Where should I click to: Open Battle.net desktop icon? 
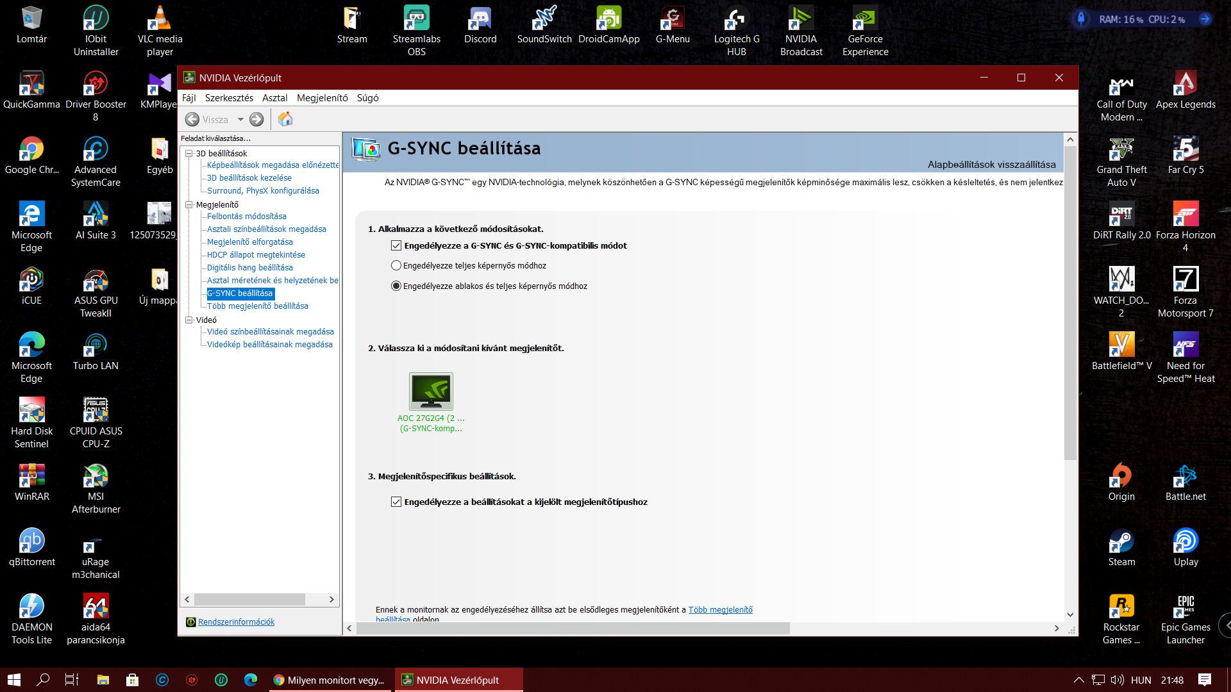1185,482
